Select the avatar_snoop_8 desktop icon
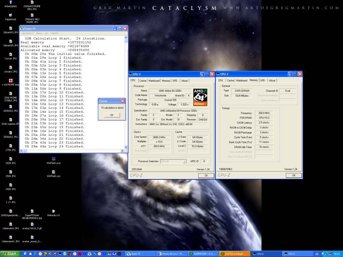The height and width of the screenshot is (257, 343). [x=32, y=239]
